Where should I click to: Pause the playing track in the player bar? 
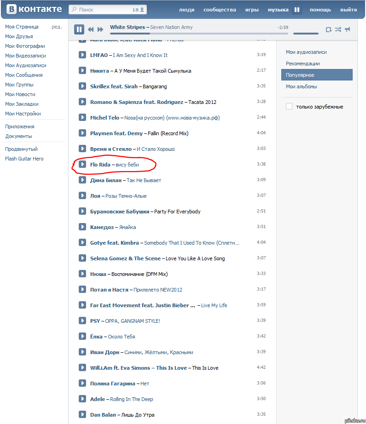click(x=79, y=29)
